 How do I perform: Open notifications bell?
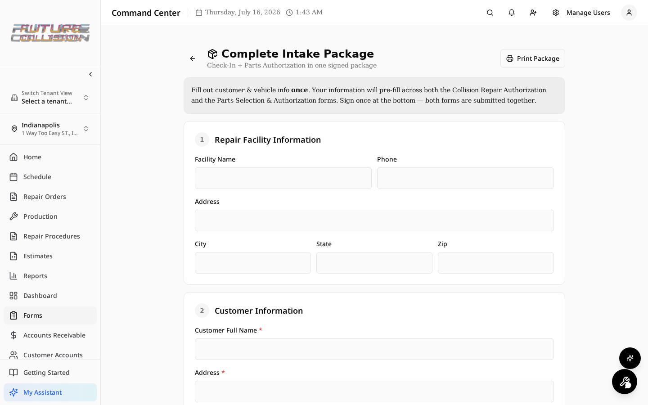(x=512, y=13)
